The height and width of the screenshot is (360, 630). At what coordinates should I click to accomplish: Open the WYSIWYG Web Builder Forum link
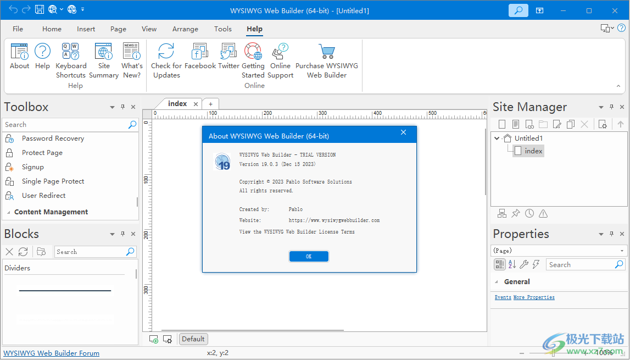(51, 353)
